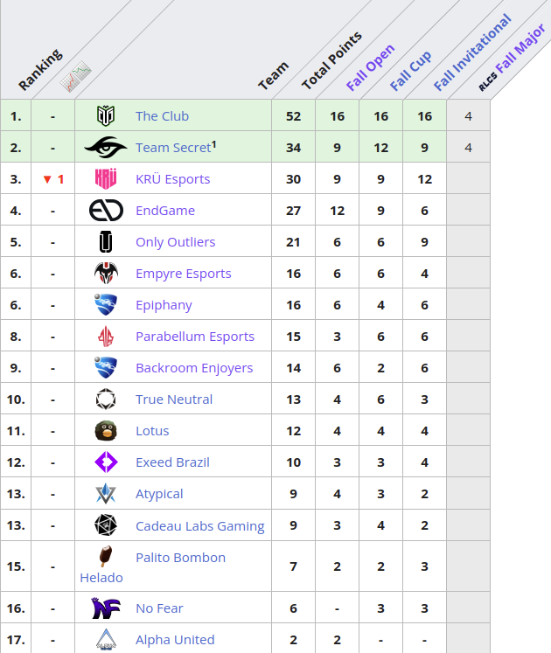Open the Only Outliers link
Screen dimensions: 551x653
(176, 242)
